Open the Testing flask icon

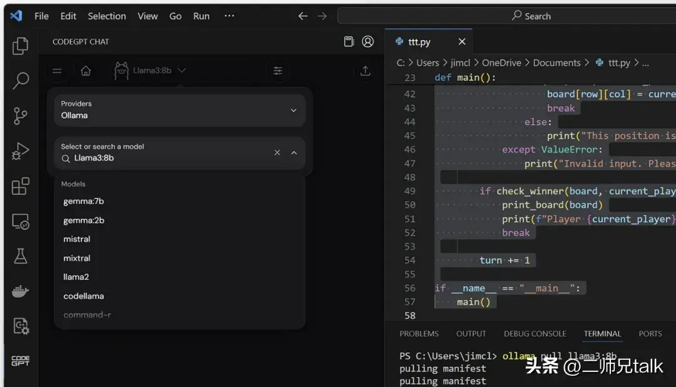[21, 256]
